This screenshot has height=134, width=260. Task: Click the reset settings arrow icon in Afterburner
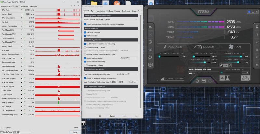coord(197,81)
